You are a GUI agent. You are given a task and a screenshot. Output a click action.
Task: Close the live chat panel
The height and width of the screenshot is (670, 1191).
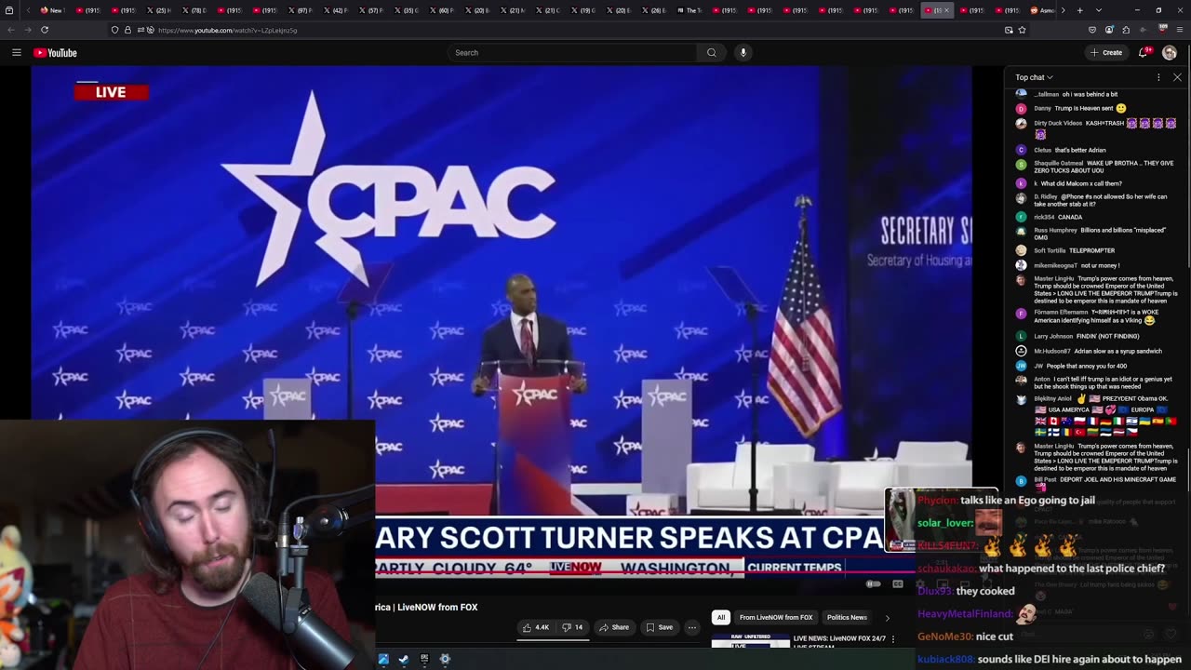coord(1177,77)
